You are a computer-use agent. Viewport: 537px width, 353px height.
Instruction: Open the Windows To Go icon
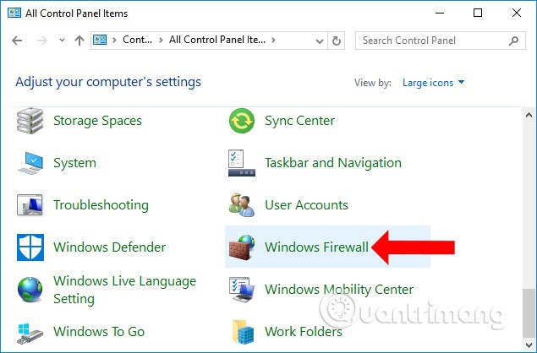click(x=31, y=332)
